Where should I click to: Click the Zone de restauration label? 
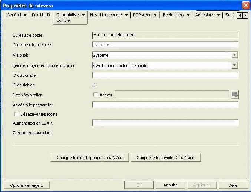(x=32, y=133)
